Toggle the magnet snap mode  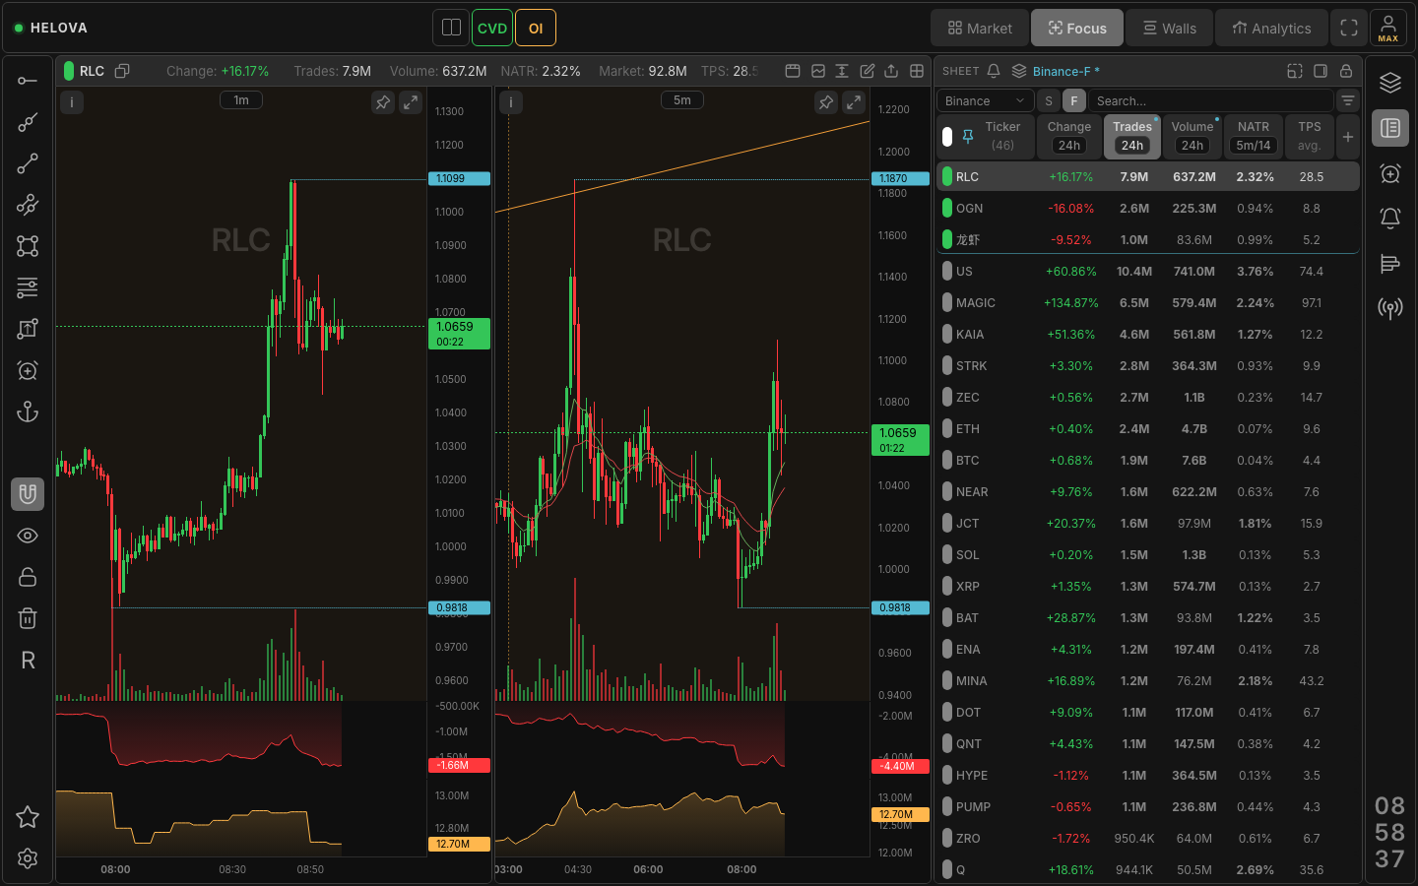point(28,494)
